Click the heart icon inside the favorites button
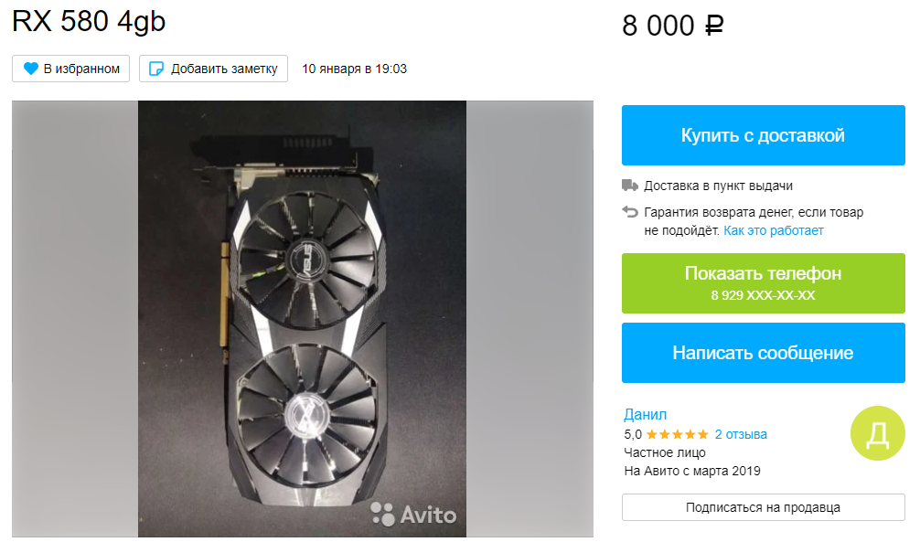Viewport: 920px width, 542px height. pos(31,69)
